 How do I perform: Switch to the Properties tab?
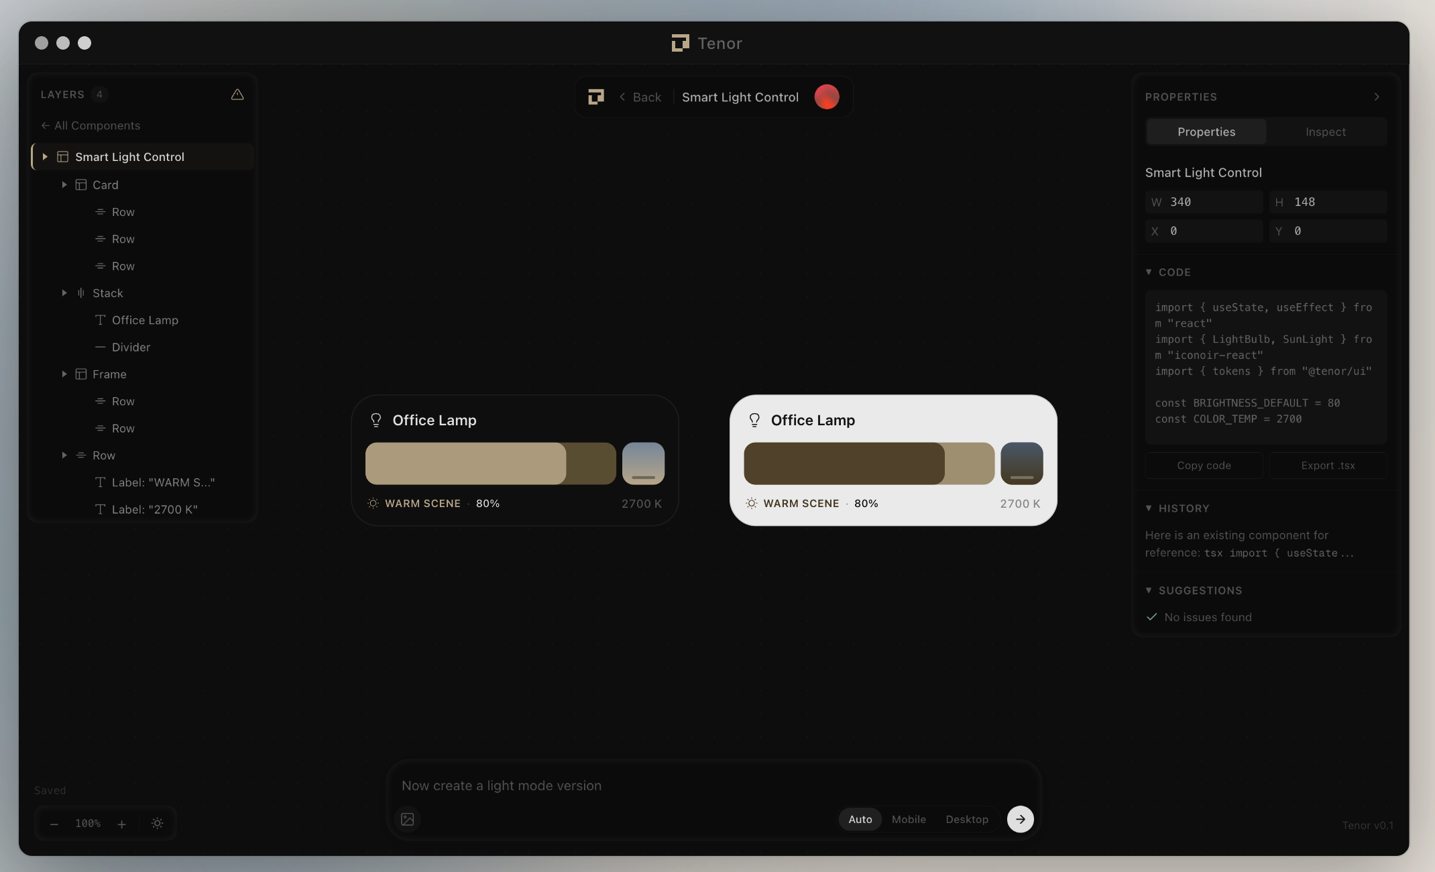pos(1206,132)
